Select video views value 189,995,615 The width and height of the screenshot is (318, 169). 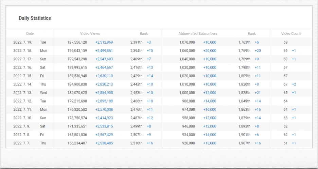click(x=77, y=67)
